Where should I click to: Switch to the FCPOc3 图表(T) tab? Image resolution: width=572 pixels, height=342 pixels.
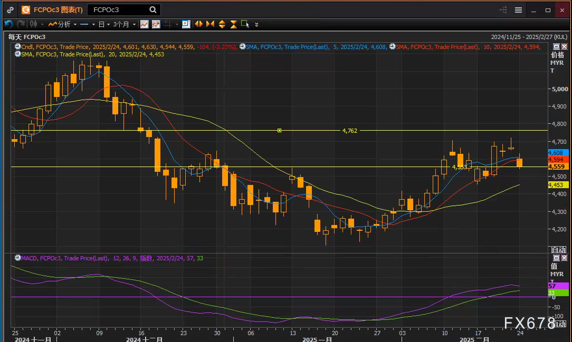point(53,9)
